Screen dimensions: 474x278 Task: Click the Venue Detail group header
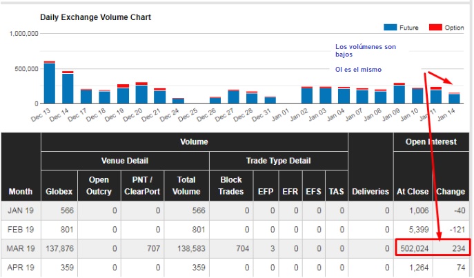(x=125, y=161)
